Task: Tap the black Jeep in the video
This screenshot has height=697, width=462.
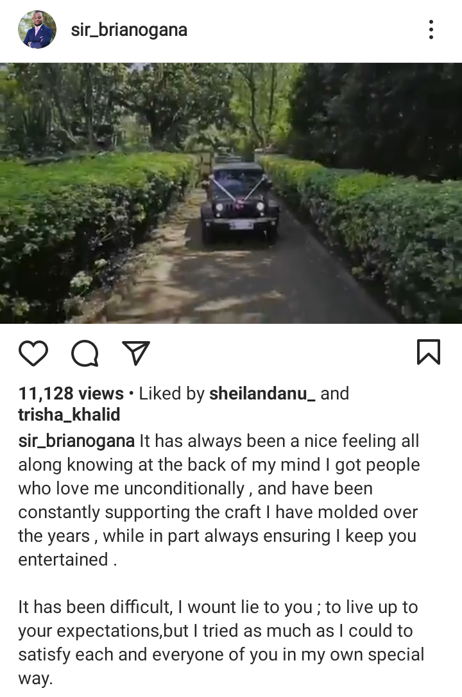Action: (239, 203)
